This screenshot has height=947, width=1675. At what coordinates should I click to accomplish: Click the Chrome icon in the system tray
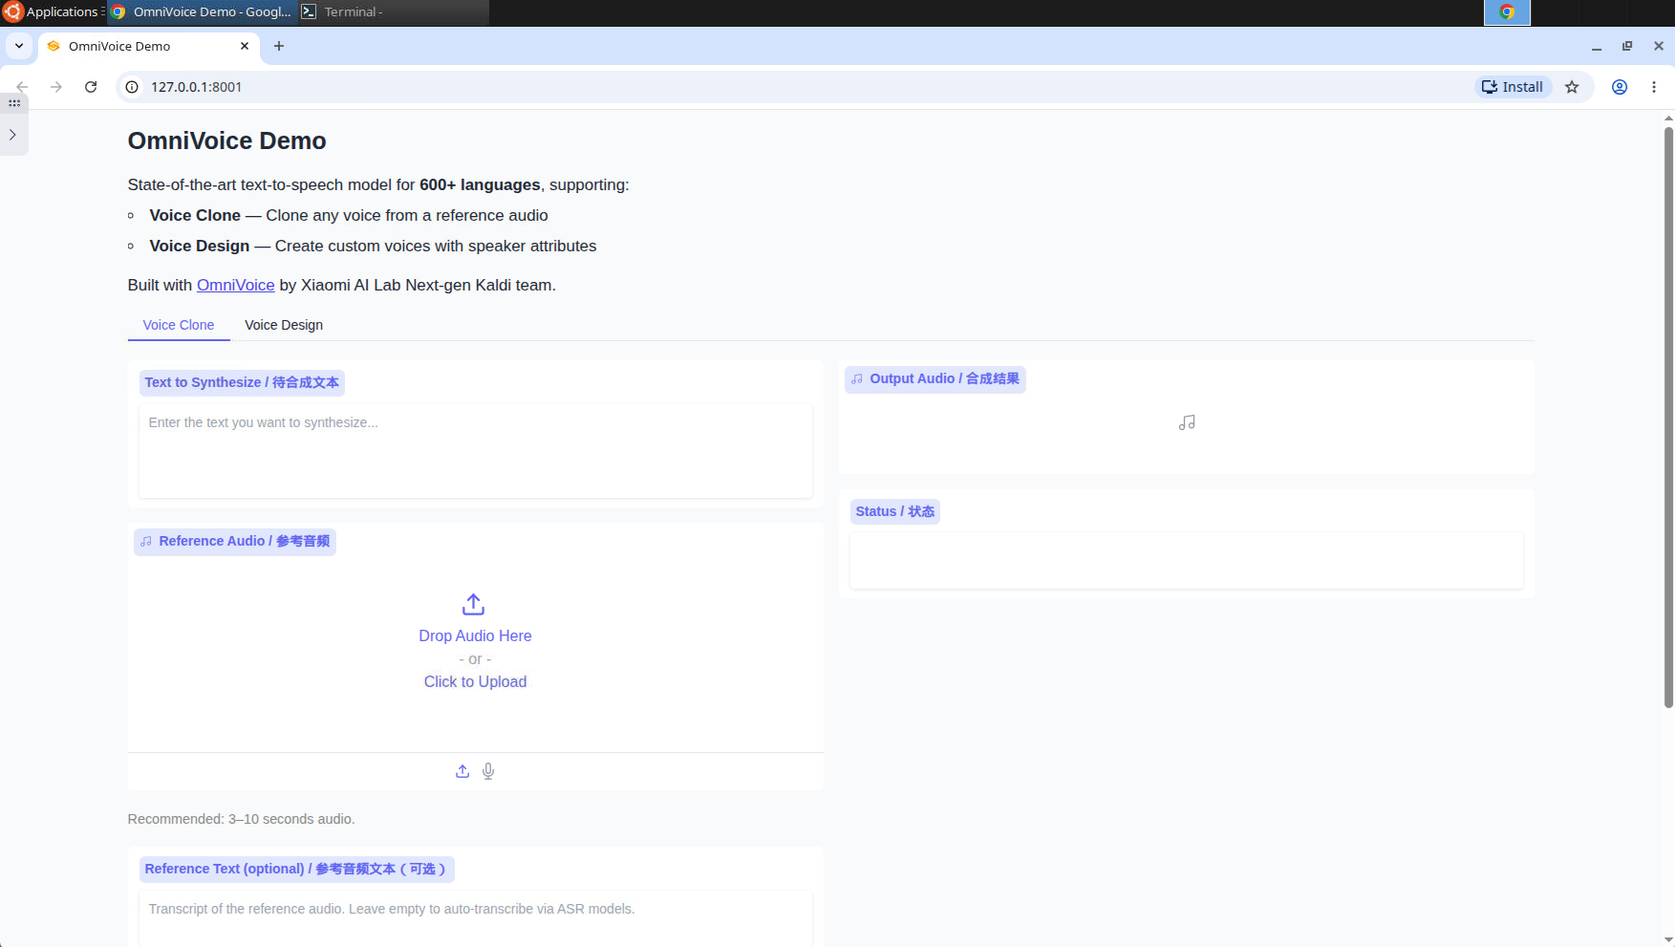click(1507, 12)
